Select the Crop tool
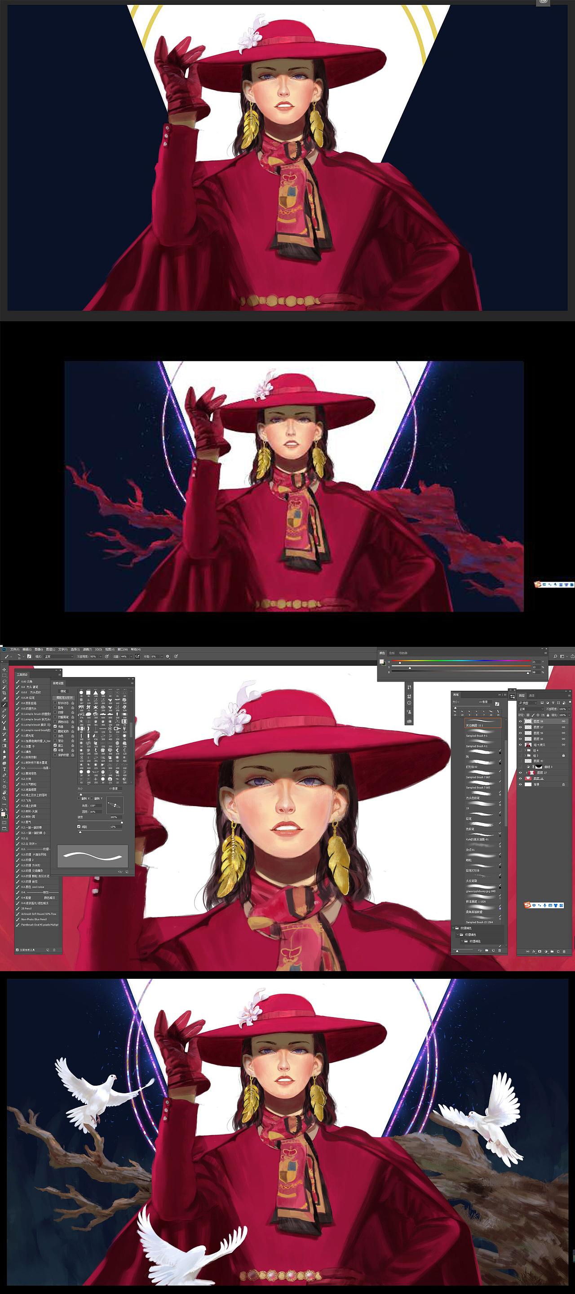The image size is (575, 1294). tap(4, 693)
